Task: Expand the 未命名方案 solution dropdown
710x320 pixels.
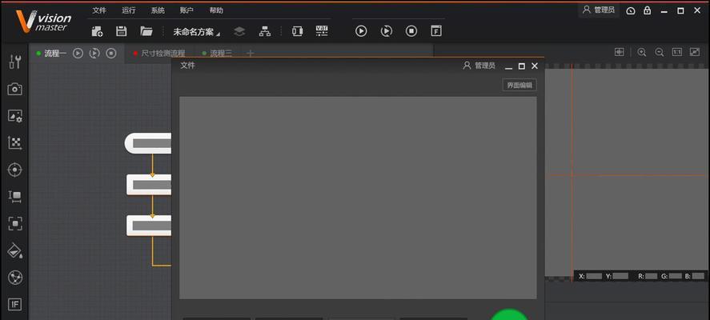Action: tap(196, 32)
